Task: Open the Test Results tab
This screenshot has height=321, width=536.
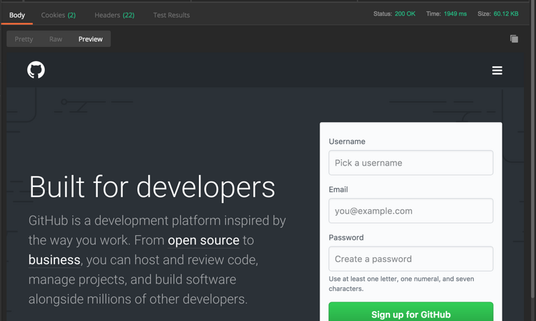Action: point(172,15)
